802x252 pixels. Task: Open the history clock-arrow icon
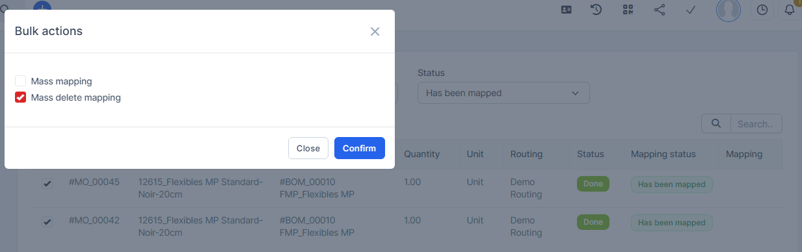596,10
